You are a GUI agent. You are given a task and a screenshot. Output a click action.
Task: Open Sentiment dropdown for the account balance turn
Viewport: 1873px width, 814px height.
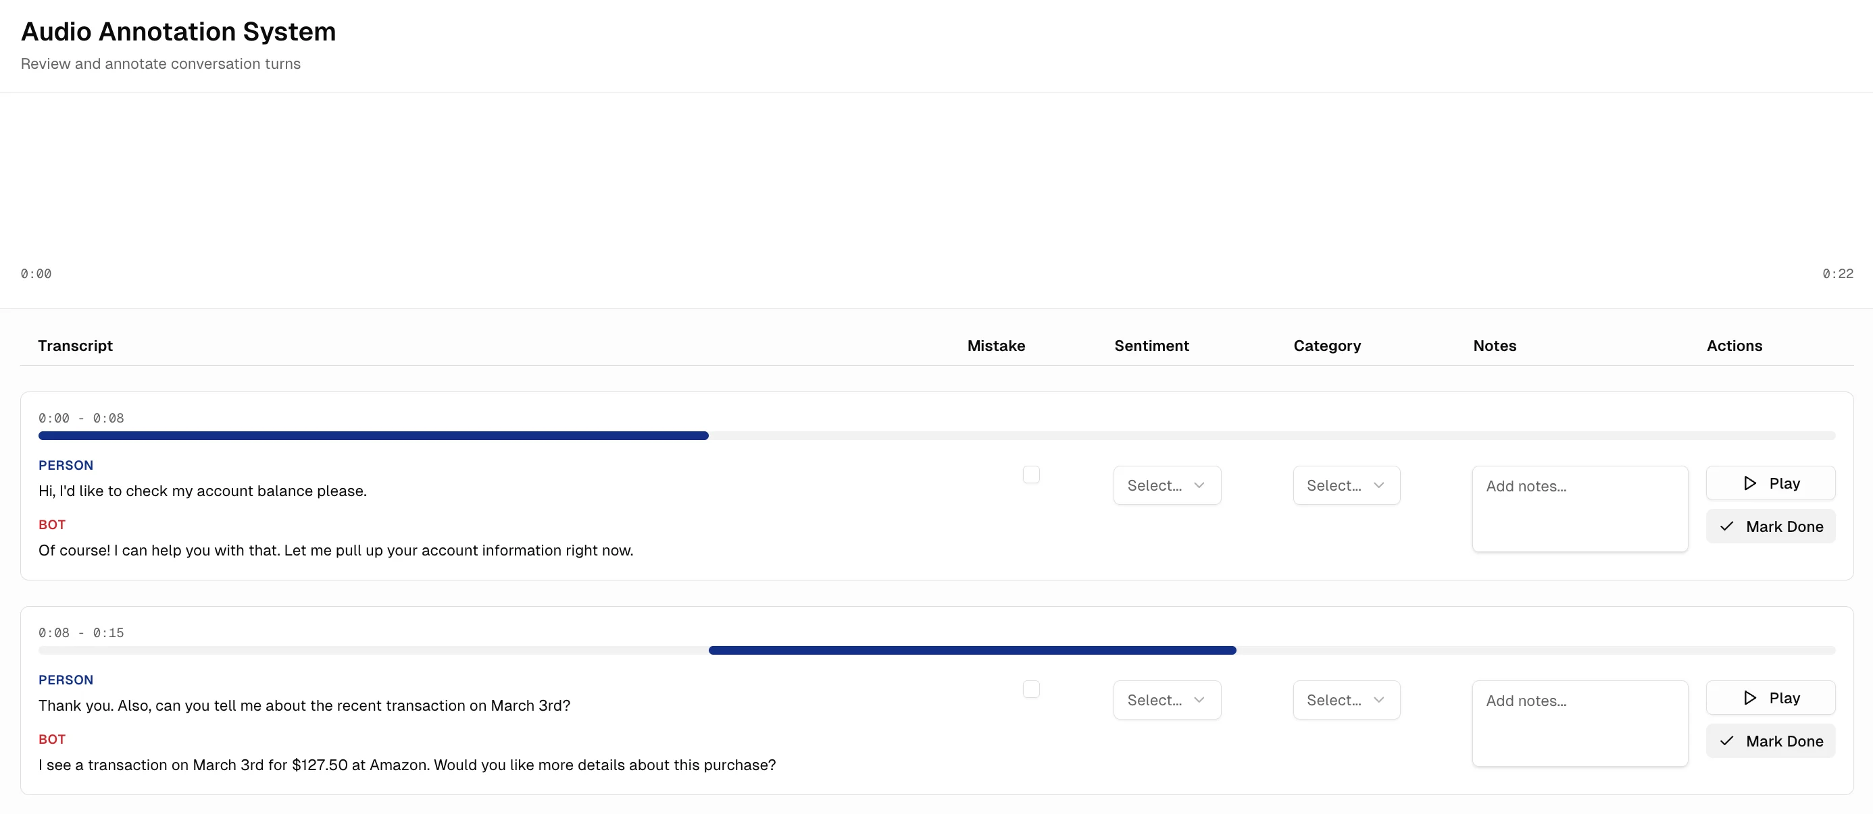[x=1166, y=485]
